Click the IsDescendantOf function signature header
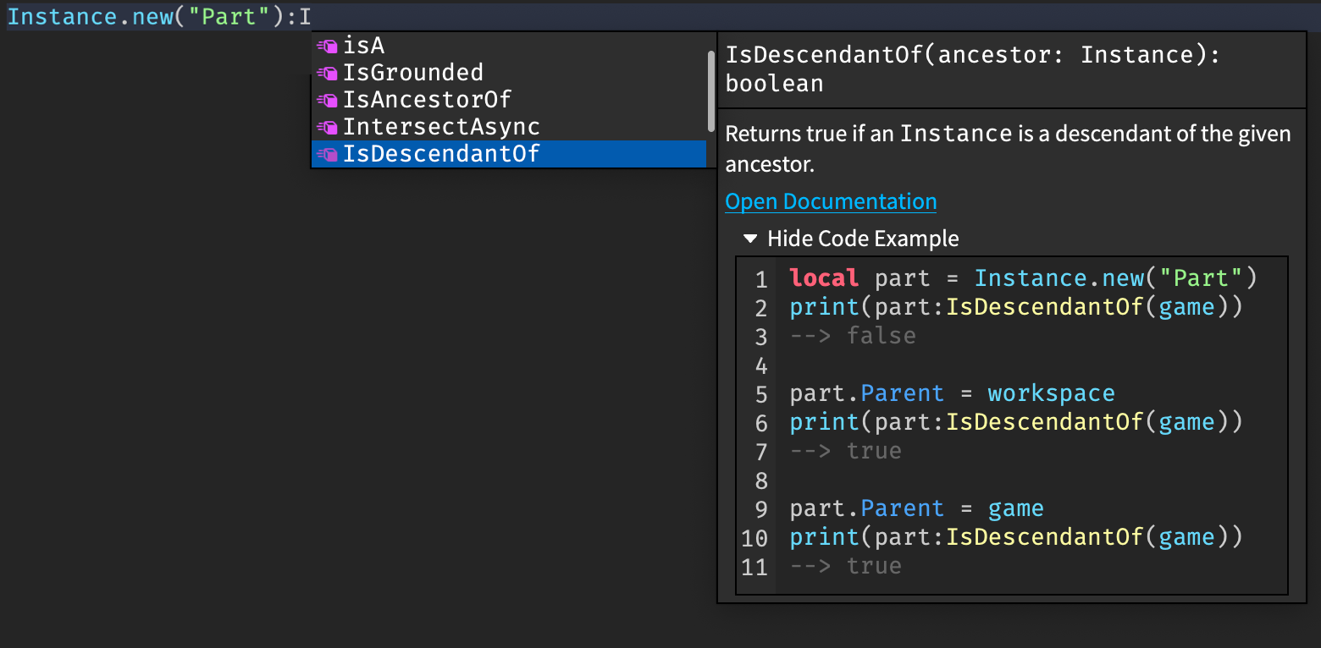Viewport: 1321px width, 648px height. (x=972, y=69)
